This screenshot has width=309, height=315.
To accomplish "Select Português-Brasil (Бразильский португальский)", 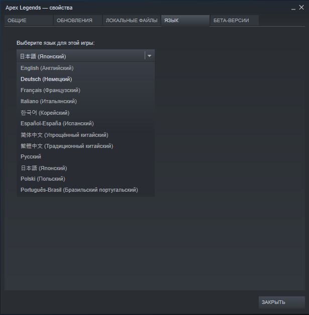I will click(x=85, y=190).
